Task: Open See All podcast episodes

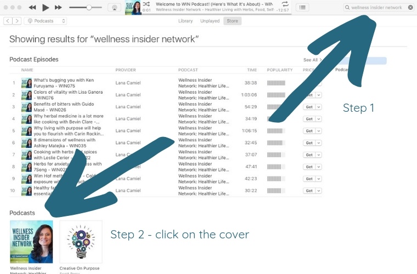Action: coord(312,60)
